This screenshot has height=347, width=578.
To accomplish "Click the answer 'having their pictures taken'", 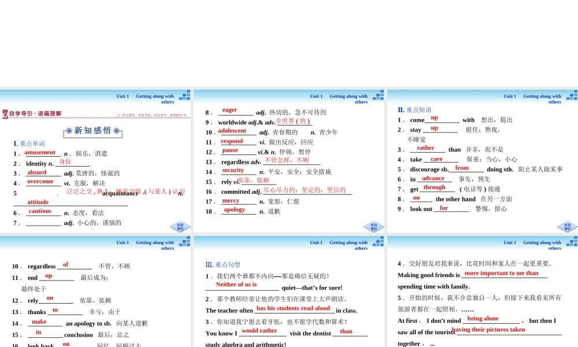I will point(488,330).
